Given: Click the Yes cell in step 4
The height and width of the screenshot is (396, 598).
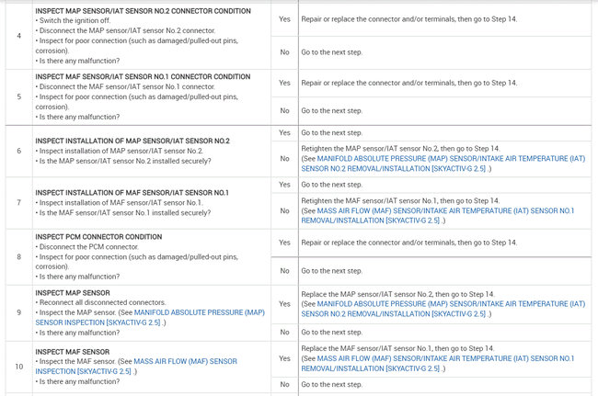Looking at the screenshot, I should coord(284,18).
